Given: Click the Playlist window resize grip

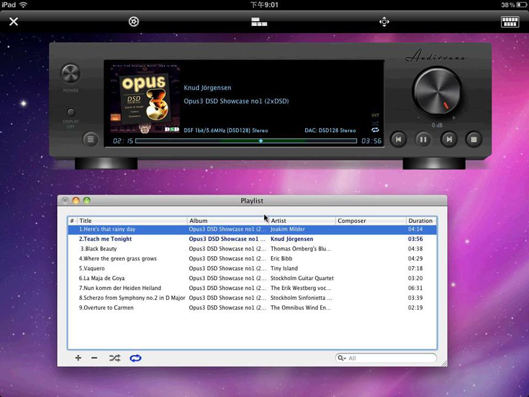Looking at the screenshot, I should (444, 363).
